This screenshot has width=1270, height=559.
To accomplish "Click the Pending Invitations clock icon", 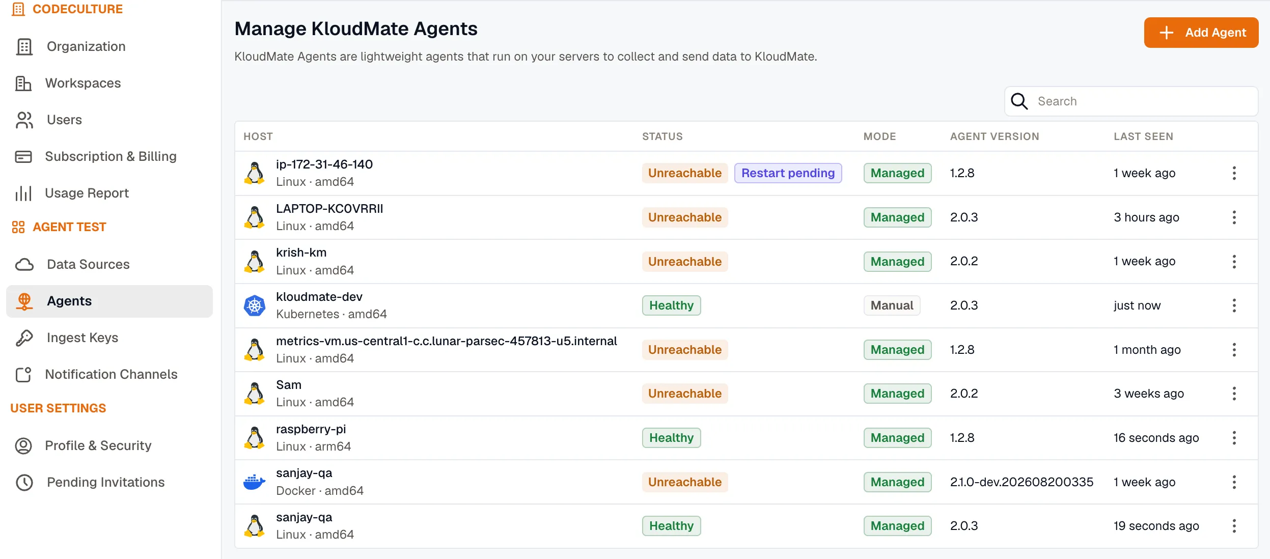I will pyautogui.click(x=24, y=483).
